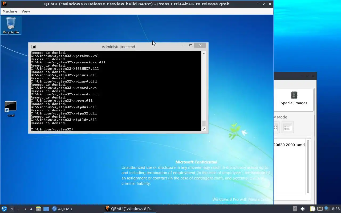This screenshot has height=213, width=341.
Task: Click the cmd window scrollbar thumb
Action: tap(204, 123)
